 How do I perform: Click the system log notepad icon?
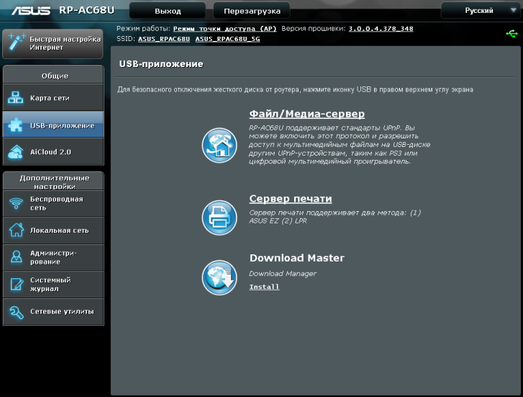[17, 284]
